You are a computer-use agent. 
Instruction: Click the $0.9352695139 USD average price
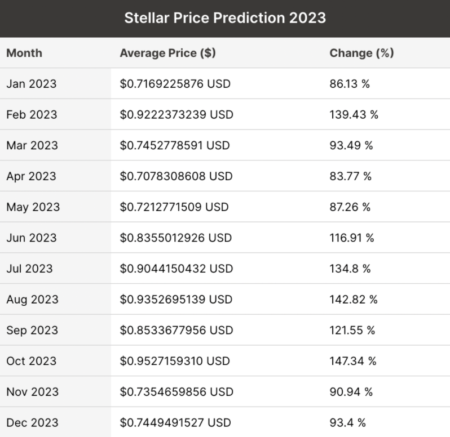pyautogui.click(x=176, y=300)
